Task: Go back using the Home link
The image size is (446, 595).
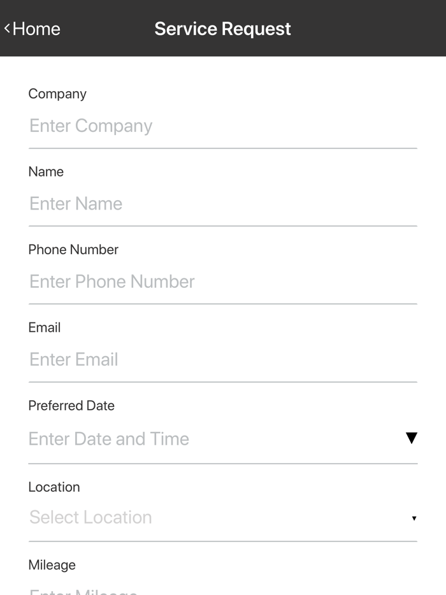Action: coord(36,29)
